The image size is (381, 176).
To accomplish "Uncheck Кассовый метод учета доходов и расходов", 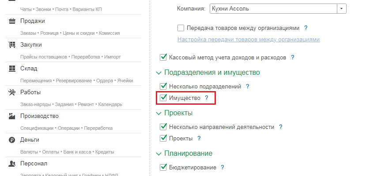I will pyautogui.click(x=163, y=58).
